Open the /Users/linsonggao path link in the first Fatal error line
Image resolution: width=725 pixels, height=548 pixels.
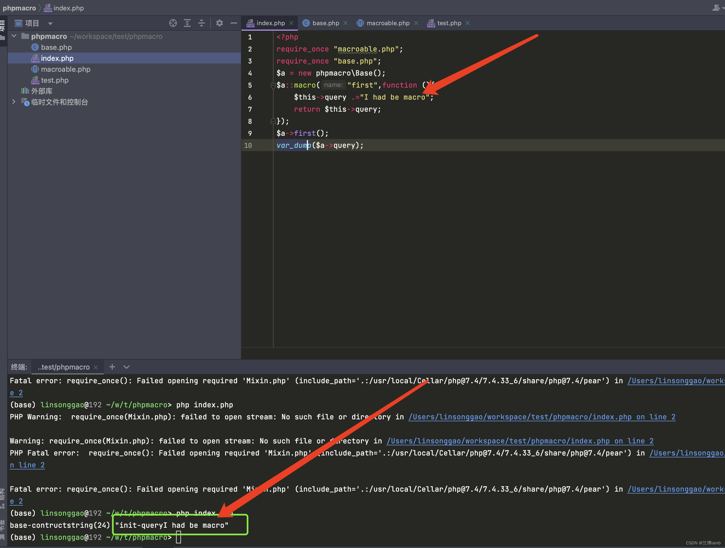click(x=676, y=381)
